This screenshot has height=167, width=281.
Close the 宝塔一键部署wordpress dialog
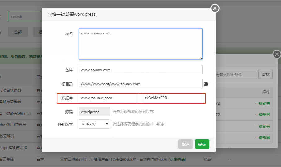point(215,8)
